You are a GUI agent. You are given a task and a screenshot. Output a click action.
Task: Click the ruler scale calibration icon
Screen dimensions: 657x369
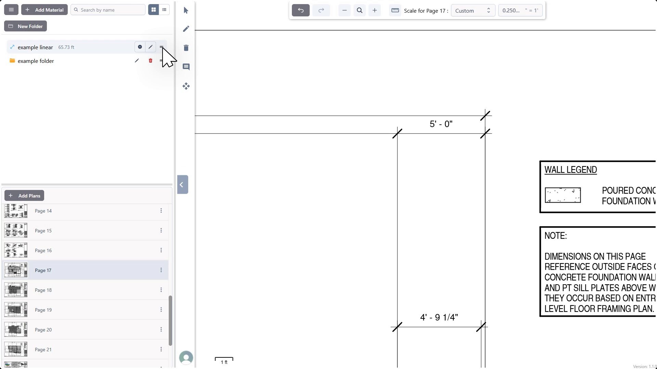(395, 11)
